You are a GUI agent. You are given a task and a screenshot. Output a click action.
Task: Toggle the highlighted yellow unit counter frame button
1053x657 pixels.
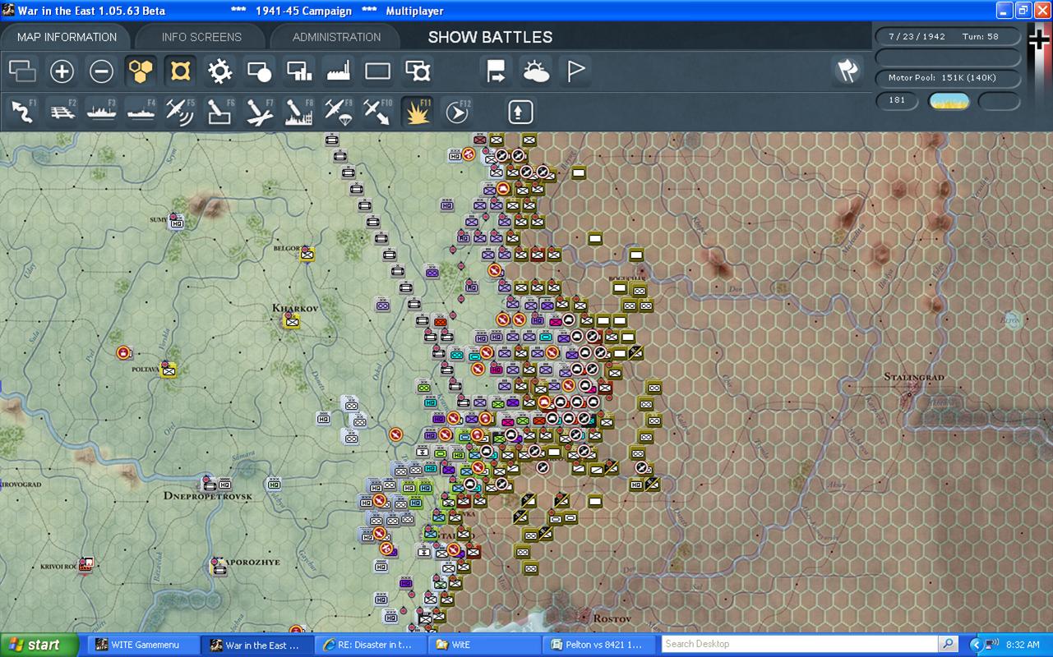point(180,71)
